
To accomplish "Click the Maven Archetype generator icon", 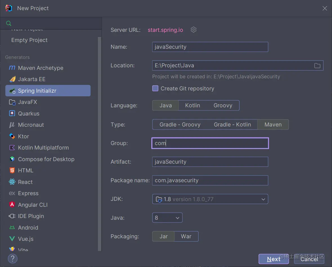I will pyautogui.click(x=12, y=68).
